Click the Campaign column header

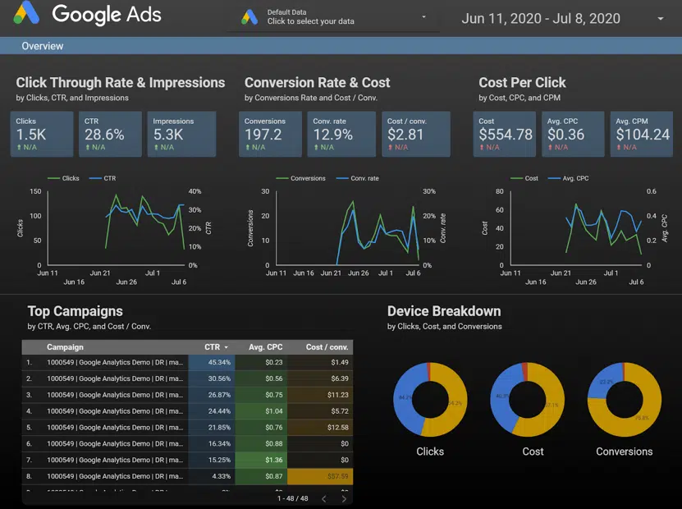pyautogui.click(x=65, y=347)
